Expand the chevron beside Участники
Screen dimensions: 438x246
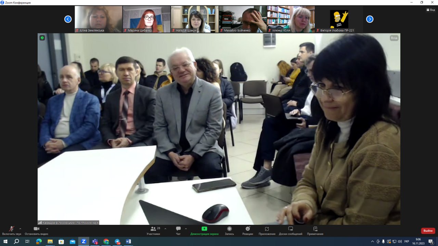tap(165, 229)
